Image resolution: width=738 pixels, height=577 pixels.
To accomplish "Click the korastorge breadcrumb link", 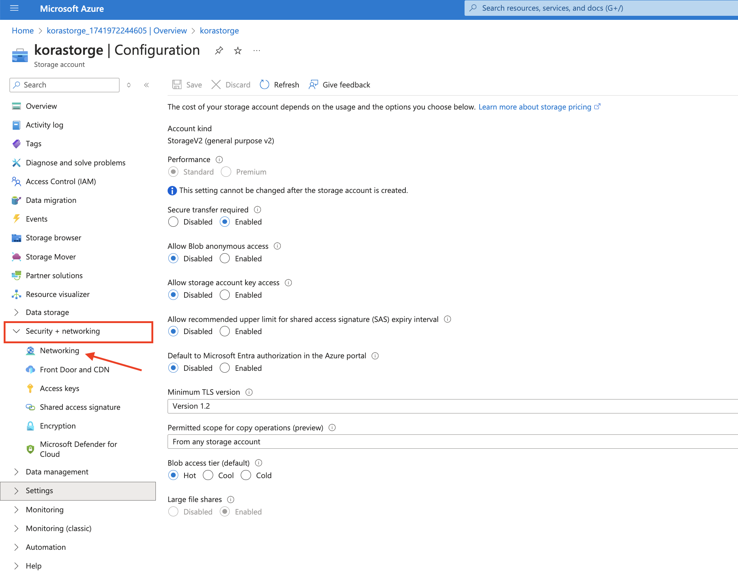I will (x=219, y=31).
